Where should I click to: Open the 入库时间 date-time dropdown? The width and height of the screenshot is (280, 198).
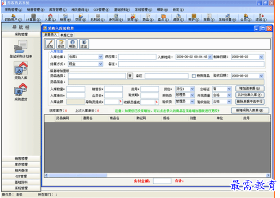coord(210,57)
